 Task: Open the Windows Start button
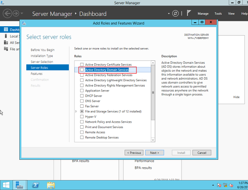coord(6,185)
